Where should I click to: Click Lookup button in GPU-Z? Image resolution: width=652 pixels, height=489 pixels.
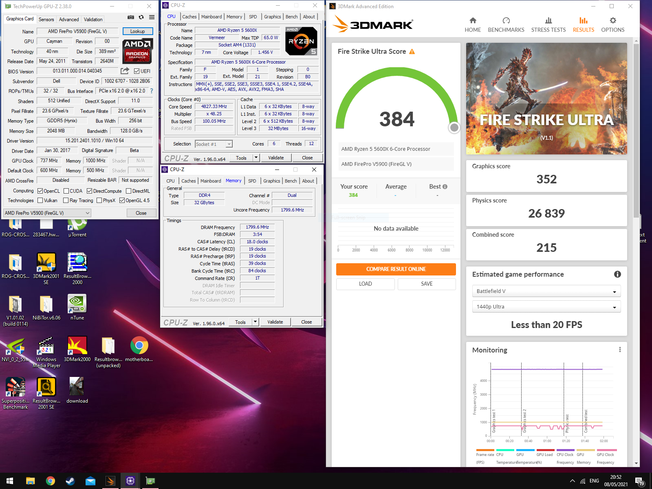pyautogui.click(x=137, y=31)
